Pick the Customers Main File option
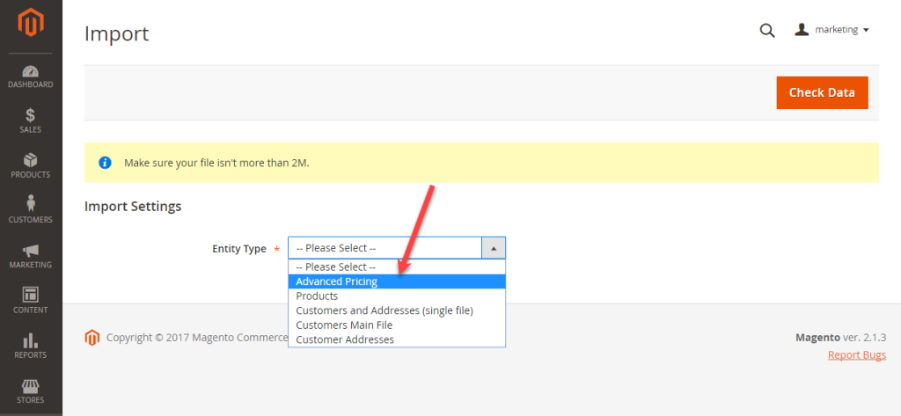The image size is (901, 416). [x=346, y=325]
